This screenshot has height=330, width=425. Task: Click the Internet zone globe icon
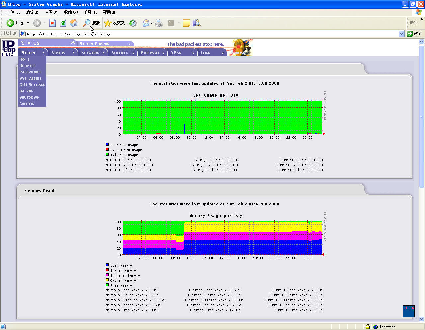[x=376, y=327]
